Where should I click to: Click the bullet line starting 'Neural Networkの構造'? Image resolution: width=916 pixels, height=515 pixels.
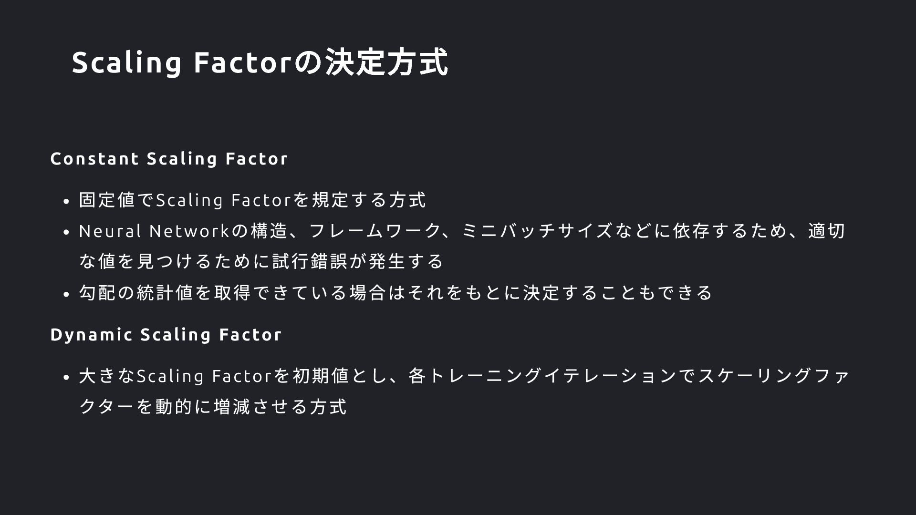(462, 231)
